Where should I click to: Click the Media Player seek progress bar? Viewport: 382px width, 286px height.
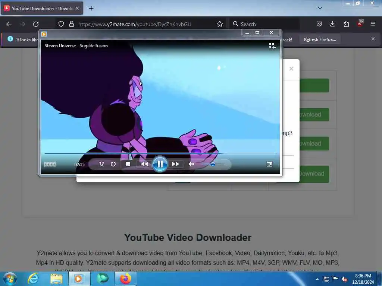point(160,153)
